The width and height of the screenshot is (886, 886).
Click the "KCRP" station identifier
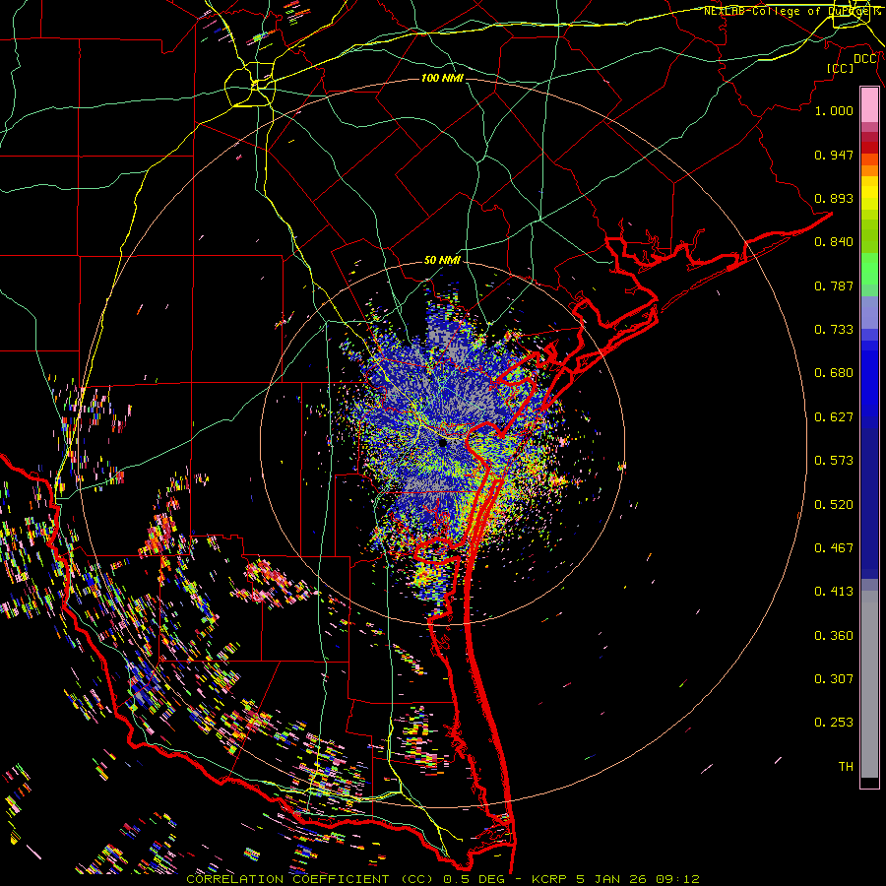pos(550,879)
